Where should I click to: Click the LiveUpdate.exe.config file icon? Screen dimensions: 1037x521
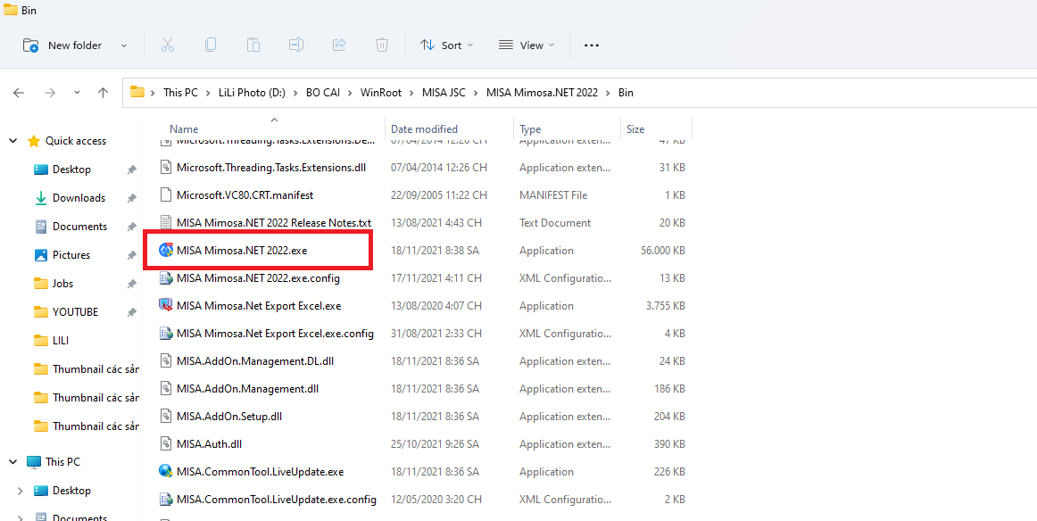click(165, 500)
